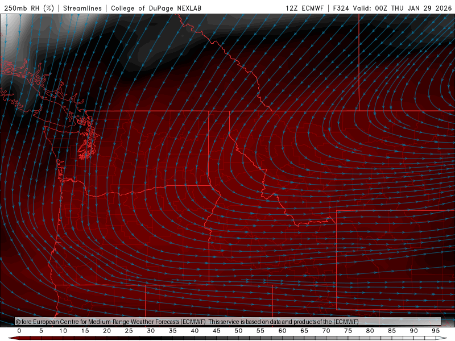455x341 pixels.
Task: Click the '55' humidity scale label
Action: pos(260,331)
